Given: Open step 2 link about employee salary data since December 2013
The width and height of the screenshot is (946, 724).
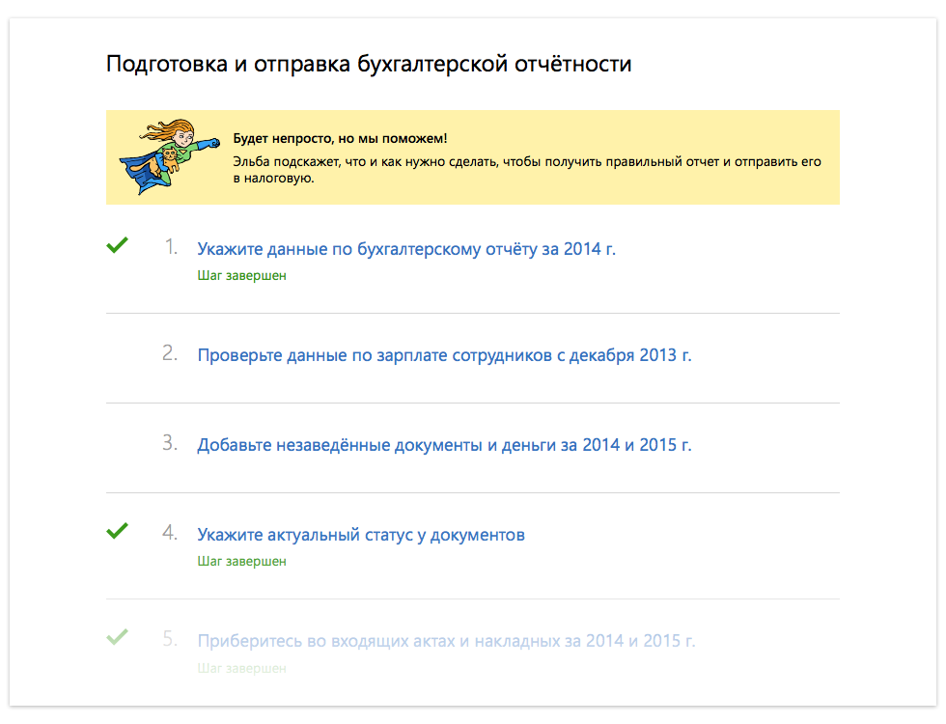Looking at the screenshot, I should click(x=444, y=355).
